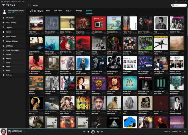Mute the volume via the speaker icon

[x=180, y=132]
